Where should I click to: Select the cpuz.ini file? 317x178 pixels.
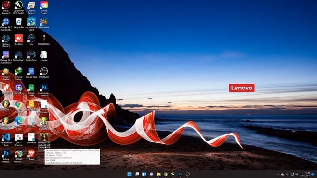pos(44,56)
